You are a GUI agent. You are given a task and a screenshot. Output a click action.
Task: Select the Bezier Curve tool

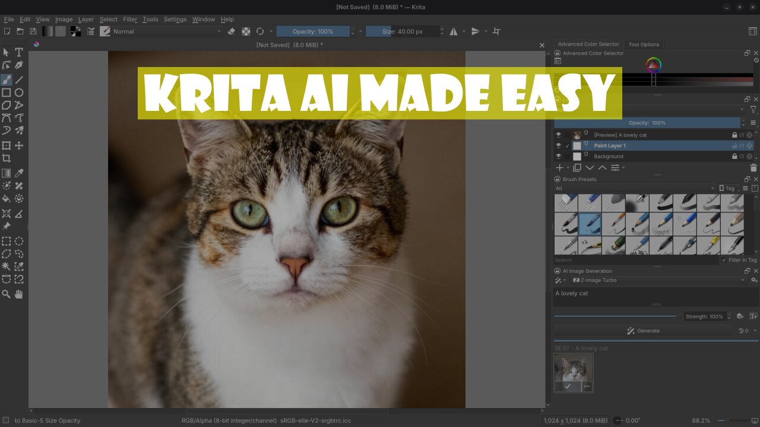pyautogui.click(x=6, y=118)
